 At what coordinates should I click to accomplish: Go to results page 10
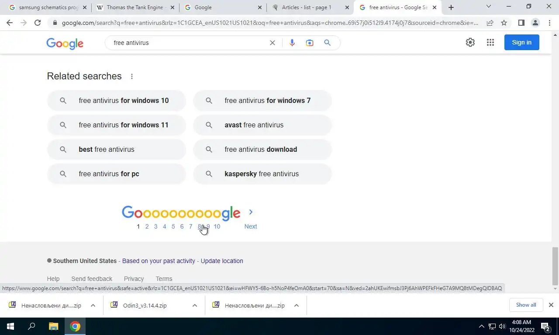point(217,226)
